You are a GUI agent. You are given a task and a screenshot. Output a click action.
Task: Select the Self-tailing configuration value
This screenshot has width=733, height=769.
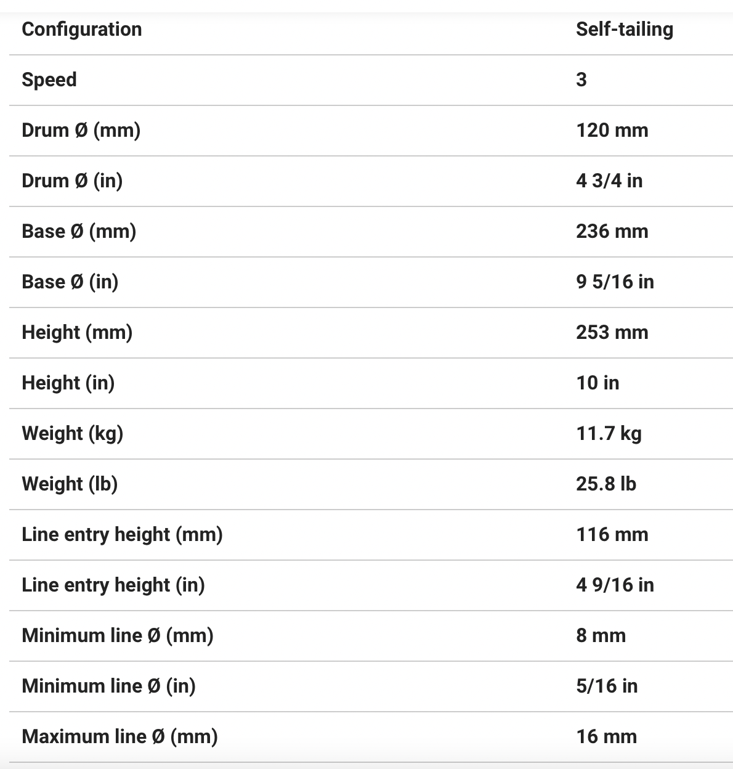pos(624,29)
